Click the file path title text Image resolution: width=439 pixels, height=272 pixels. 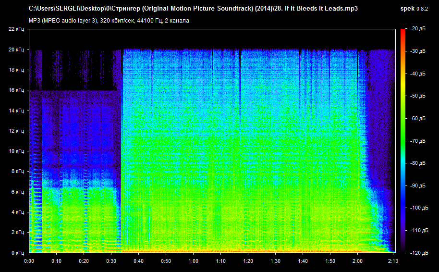193,9
